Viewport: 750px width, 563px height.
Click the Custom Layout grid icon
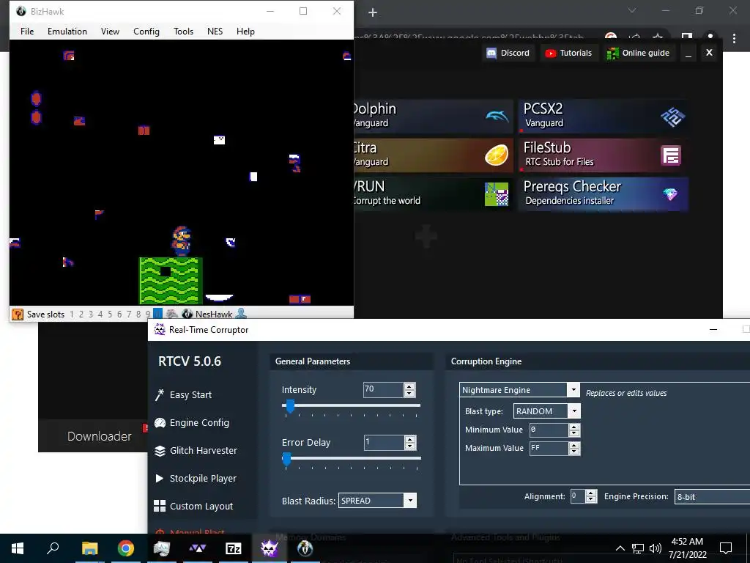pos(160,506)
